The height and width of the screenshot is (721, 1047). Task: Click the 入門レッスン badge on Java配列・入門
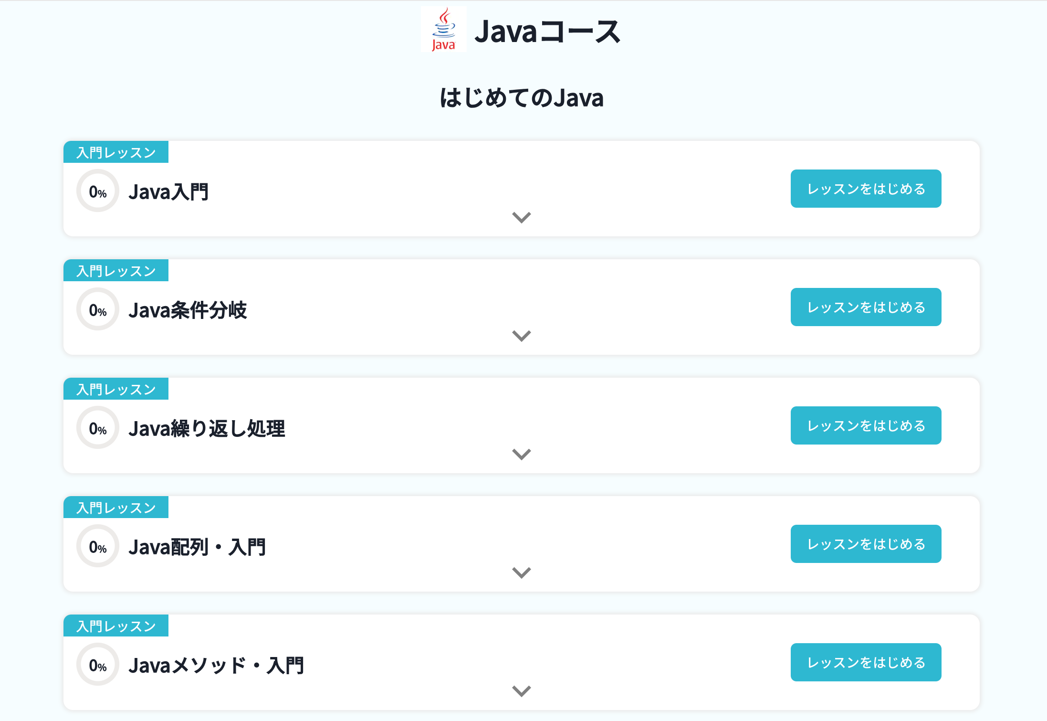click(116, 508)
